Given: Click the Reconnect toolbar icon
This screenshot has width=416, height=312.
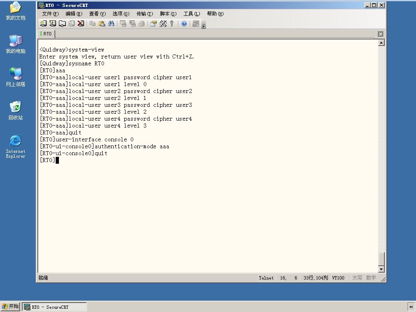Looking at the screenshot, I should 71,24.
